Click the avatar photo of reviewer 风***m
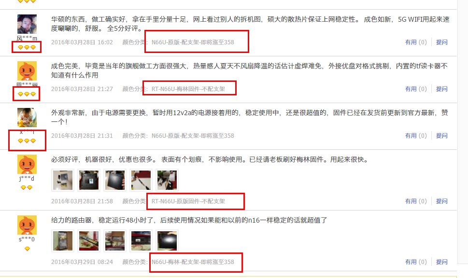 27,24
